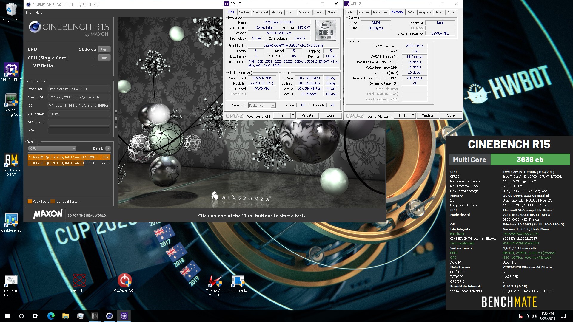The height and width of the screenshot is (322, 573).
Task: Open Bench tab in left CPU-Z window
Action: tap(319, 12)
